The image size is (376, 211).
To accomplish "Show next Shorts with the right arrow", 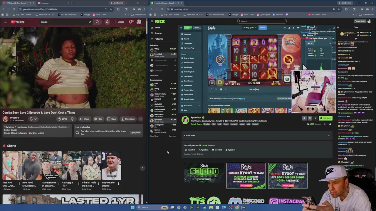I will pos(142,168).
